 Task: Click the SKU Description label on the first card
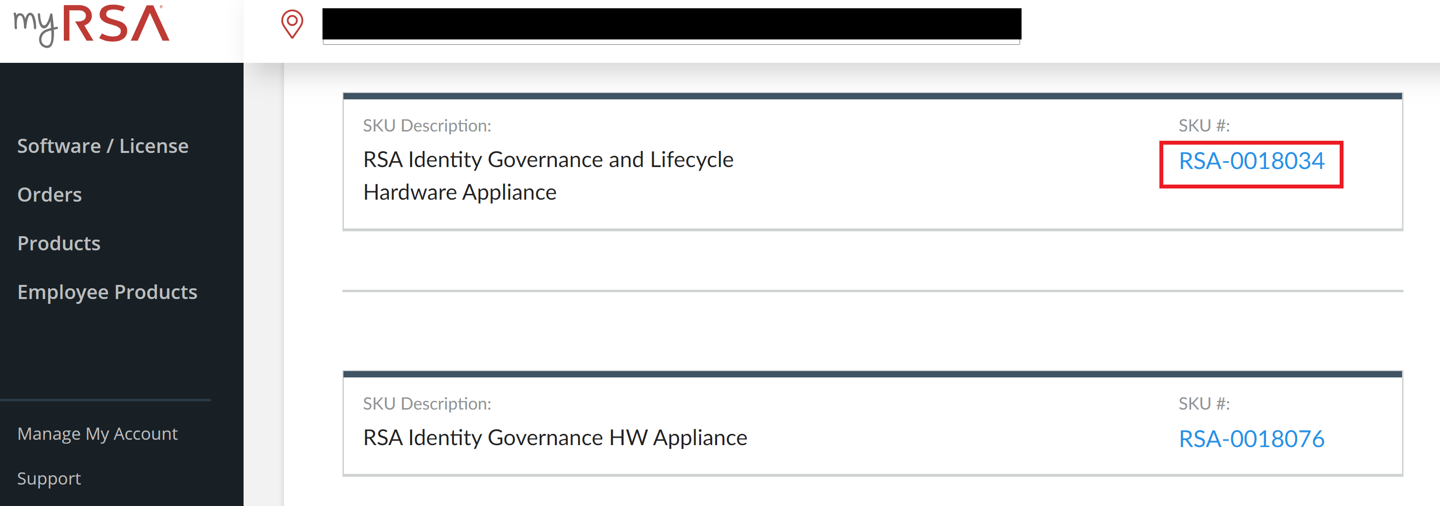pos(427,126)
